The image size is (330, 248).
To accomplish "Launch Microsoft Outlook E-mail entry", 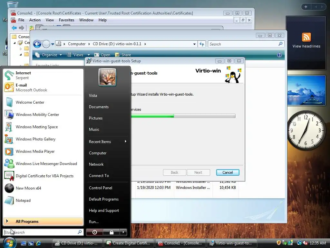I will [x=43, y=88].
